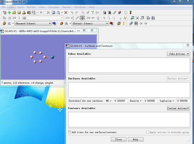The image size is (194, 144).
Task: Minimize the B6Rn molecule view window
Action: click(x=78, y=30)
